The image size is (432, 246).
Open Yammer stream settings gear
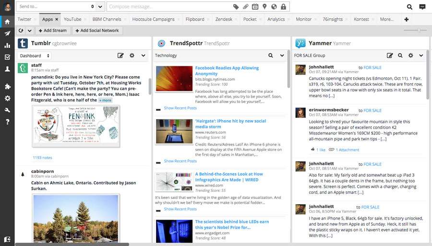click(410, 55)
